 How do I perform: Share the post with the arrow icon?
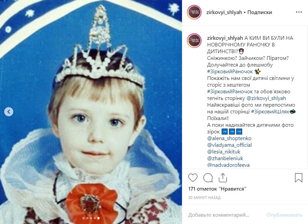click(223, 178)
